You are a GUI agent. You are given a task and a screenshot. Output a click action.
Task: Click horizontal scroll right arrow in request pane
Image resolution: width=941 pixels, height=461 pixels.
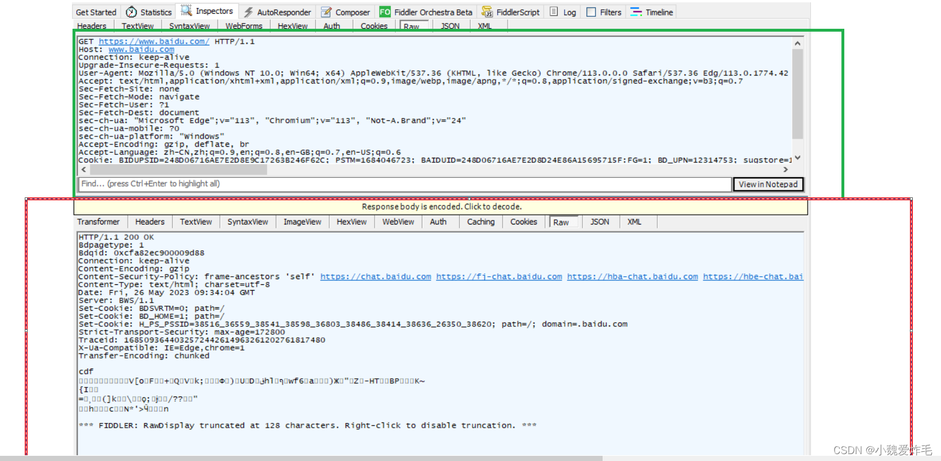click(x=786, y=170)
